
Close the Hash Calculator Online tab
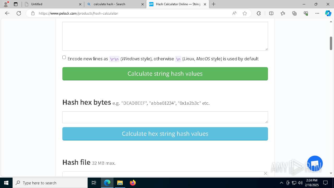(205, 4)
